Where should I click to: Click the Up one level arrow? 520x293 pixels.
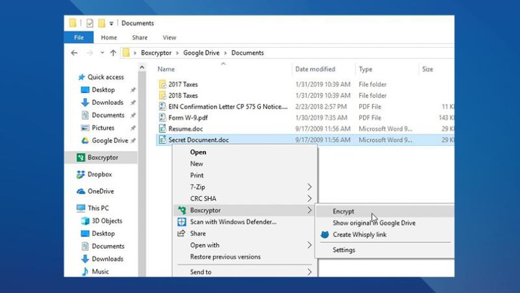coord(113,53)
